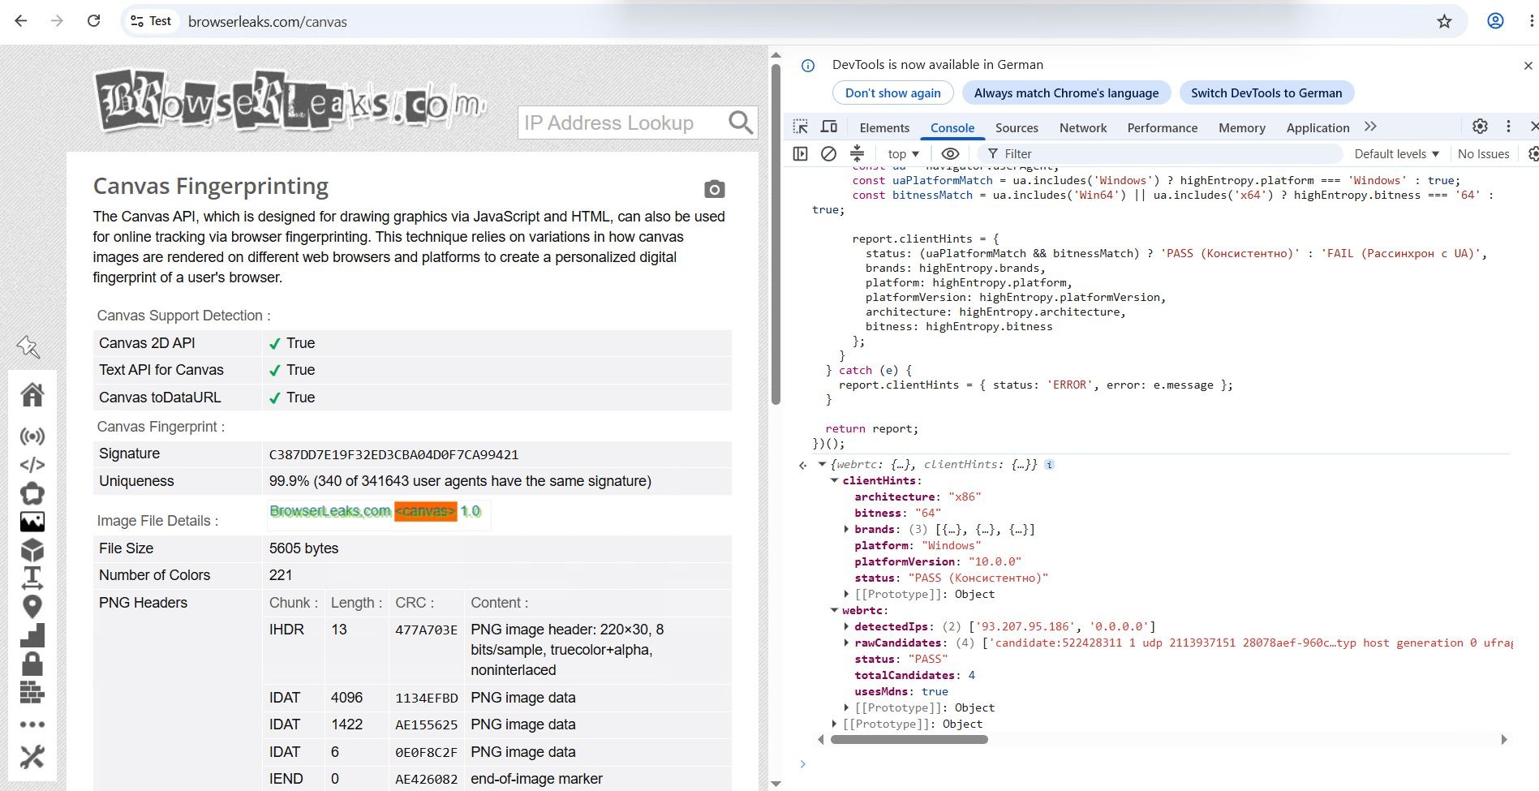Image resolution: width=1539 pixels, height=791 pixels.
Task: Expand the brands array
Action: point(846,529)
